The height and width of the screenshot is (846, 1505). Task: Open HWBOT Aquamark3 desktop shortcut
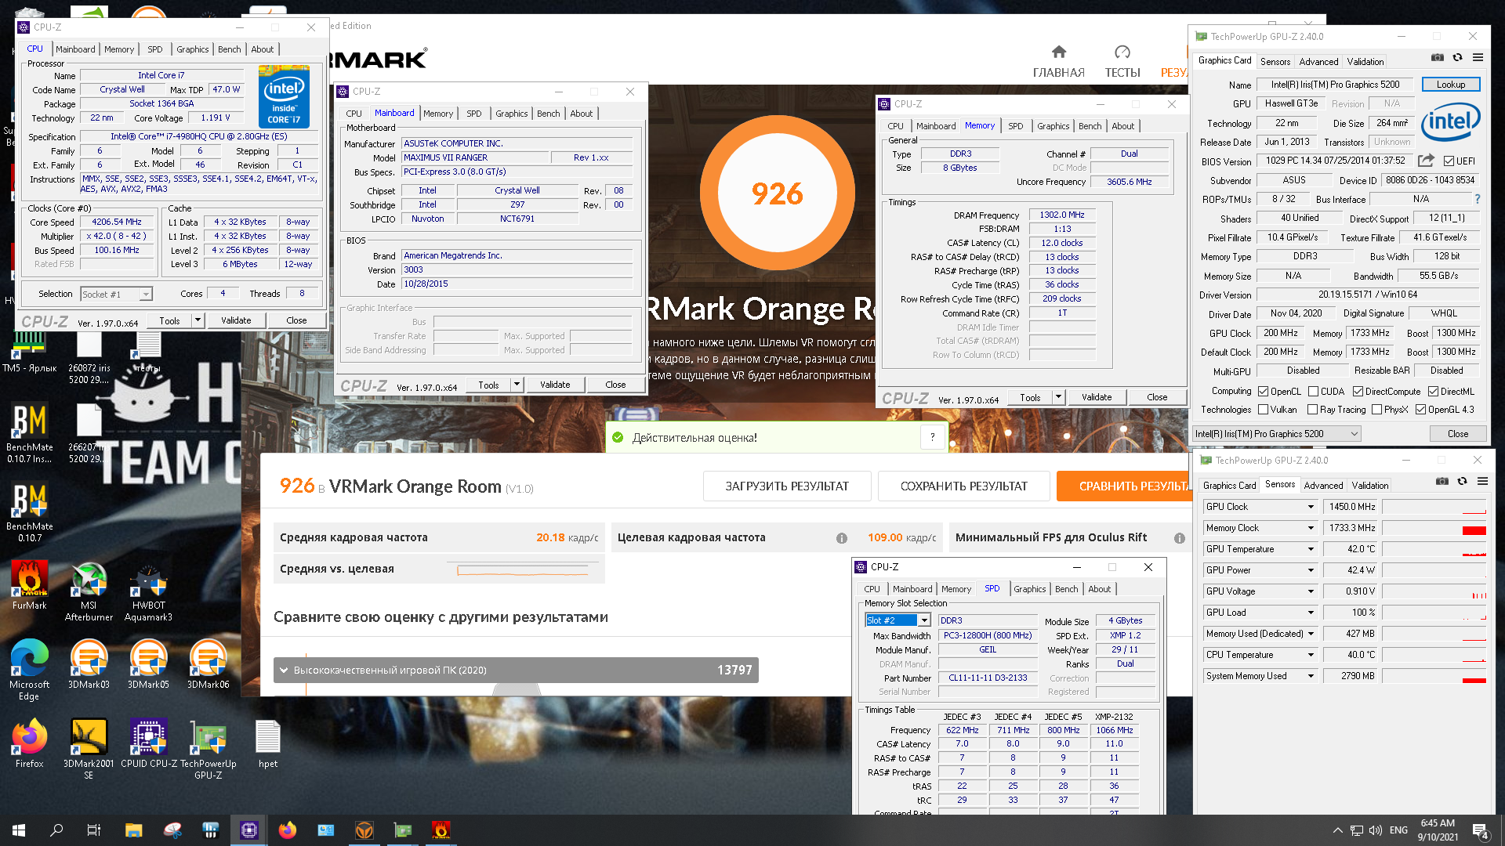point(148,591)
